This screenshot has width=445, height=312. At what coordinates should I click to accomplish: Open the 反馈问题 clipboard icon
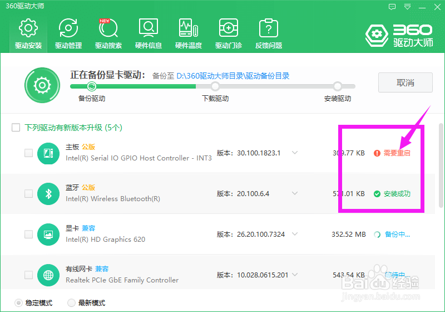(269, 27)
